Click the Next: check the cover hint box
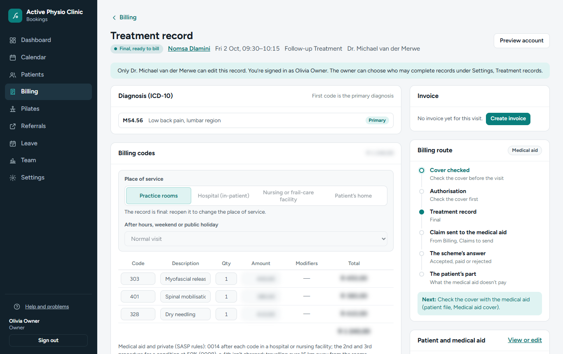Image resolution: width=563 pixels, height=354 pixels. tap(480, 304)
